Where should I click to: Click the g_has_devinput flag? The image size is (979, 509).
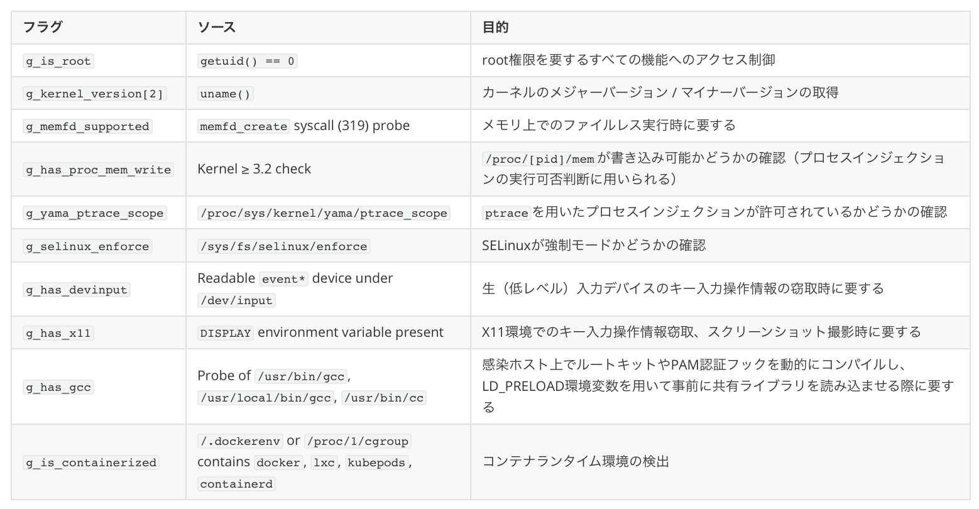pyautogui.click(x=77, y=290)
